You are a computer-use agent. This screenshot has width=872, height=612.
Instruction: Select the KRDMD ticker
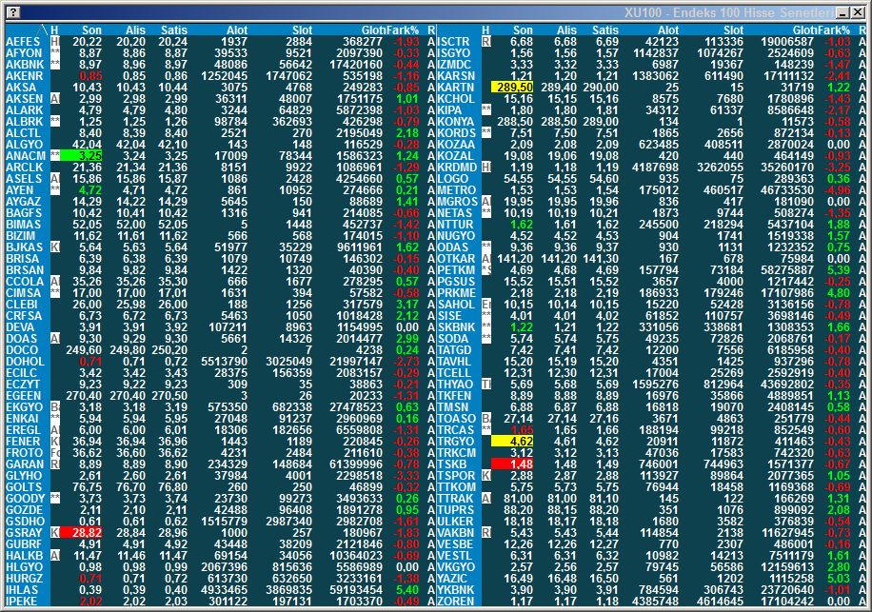(457, 168)
